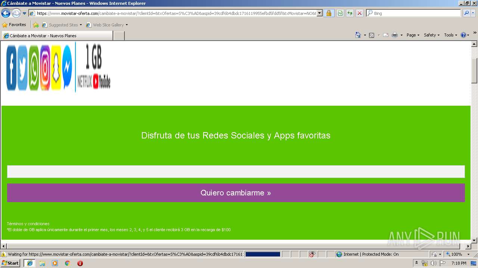
Task: Click the WhatsApp social icon
Action: 34,68
